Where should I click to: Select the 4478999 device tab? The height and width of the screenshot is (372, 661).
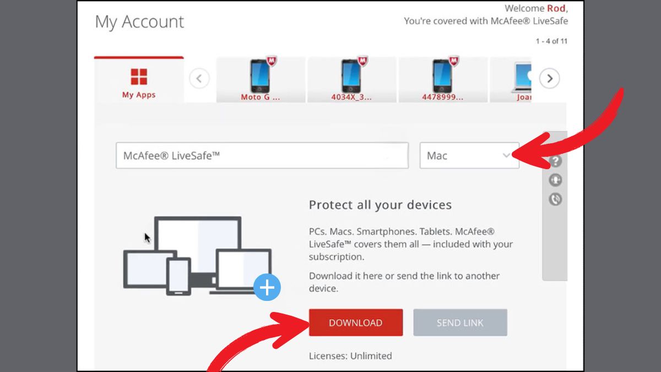pos(443,80)
